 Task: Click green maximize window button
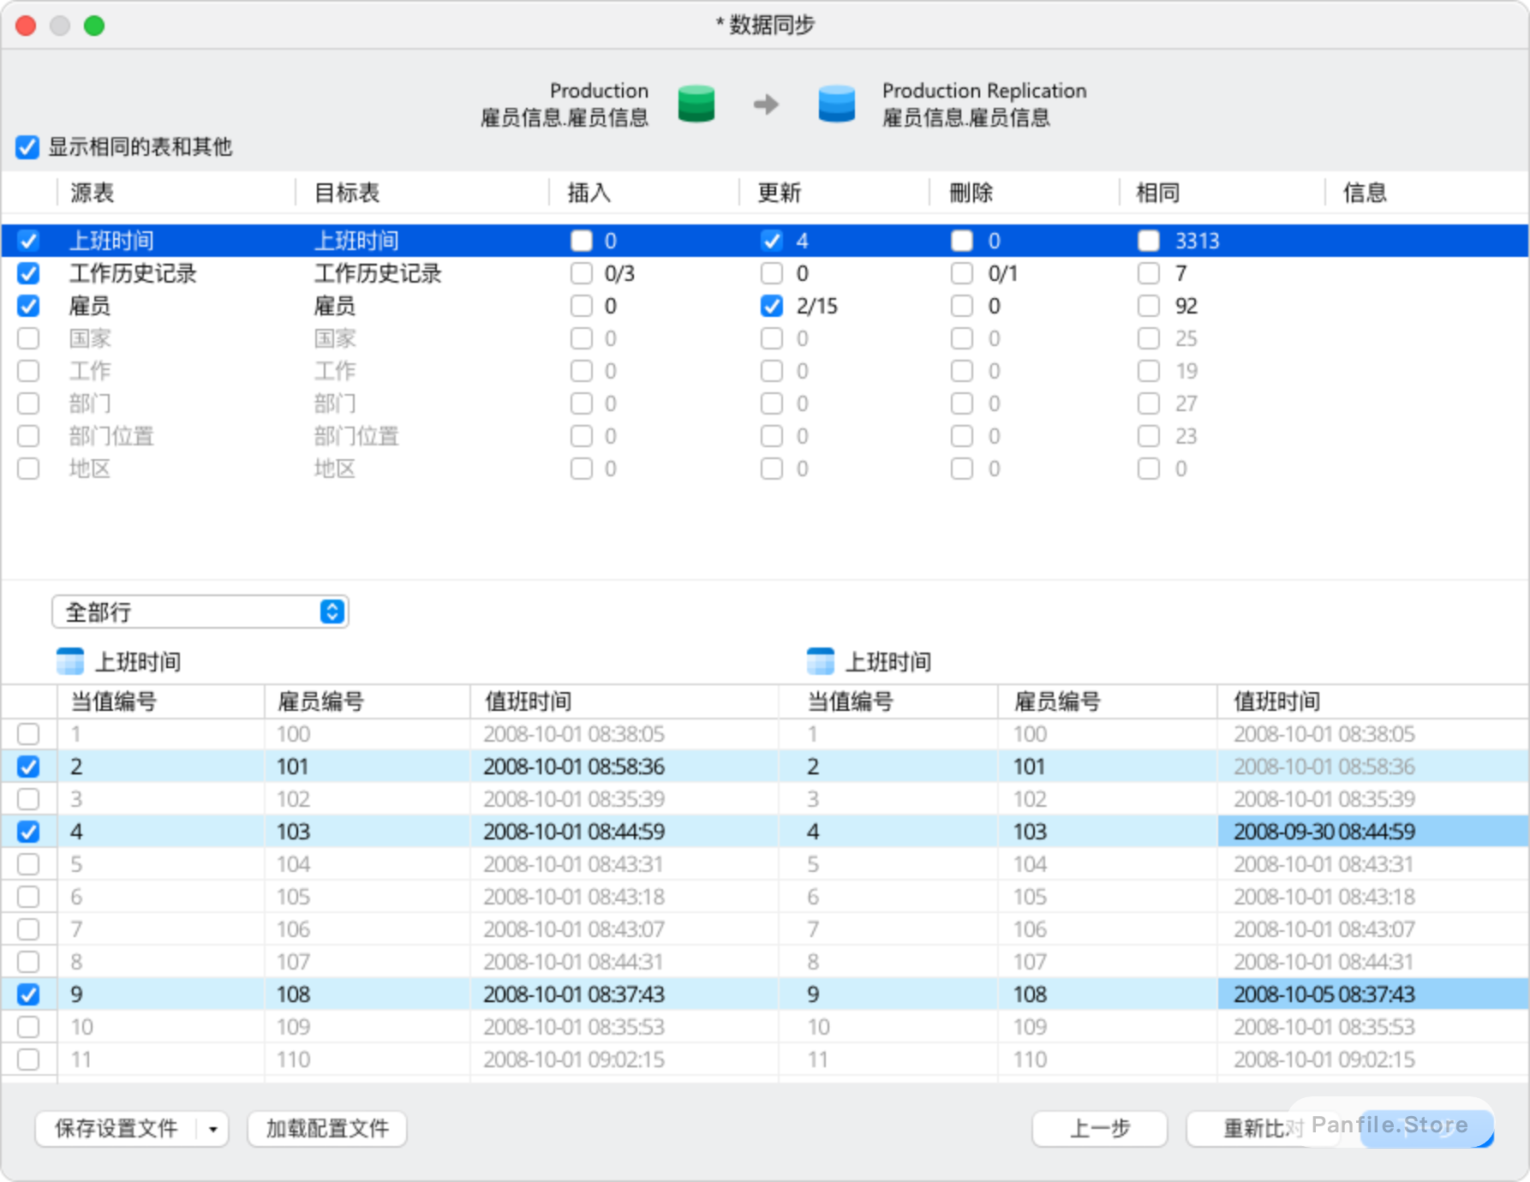[94, 26]
